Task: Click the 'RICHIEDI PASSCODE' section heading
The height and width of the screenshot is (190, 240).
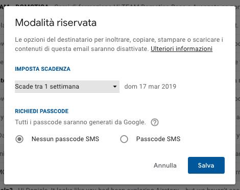Action: click(42, 111)
